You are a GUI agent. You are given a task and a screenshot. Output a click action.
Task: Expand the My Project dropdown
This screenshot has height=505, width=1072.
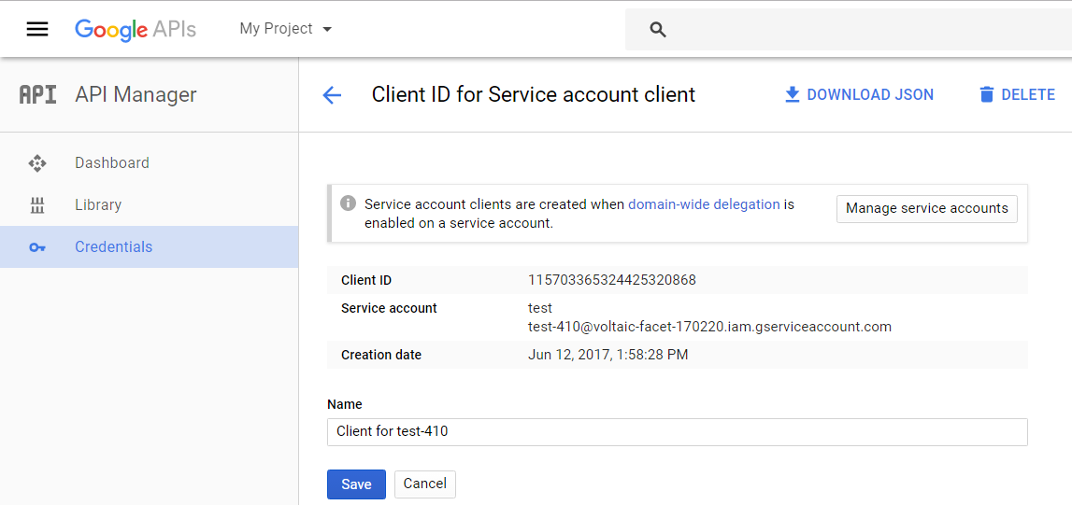coord(286,29)
